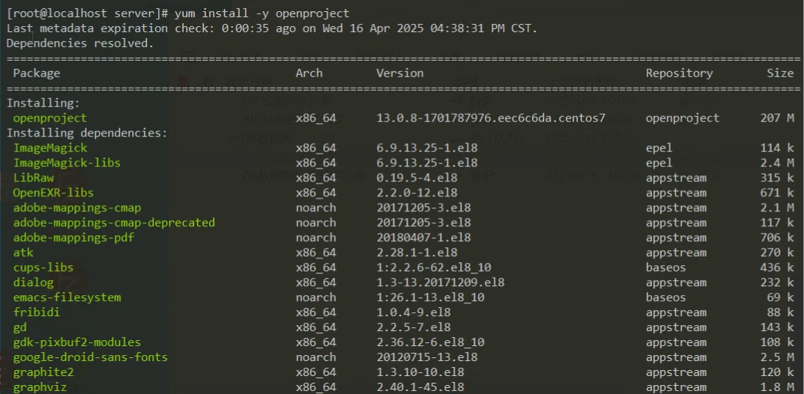
Task: Click the adobe-mappings-pdf package entry
Action: [x=73, y=237]
